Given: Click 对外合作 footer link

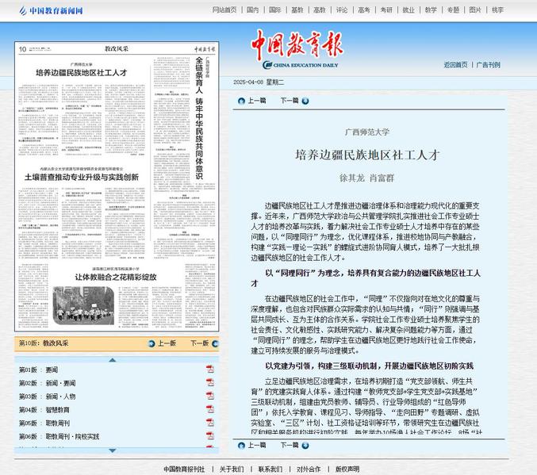Looking at the screenshot, I should [309, 469].
